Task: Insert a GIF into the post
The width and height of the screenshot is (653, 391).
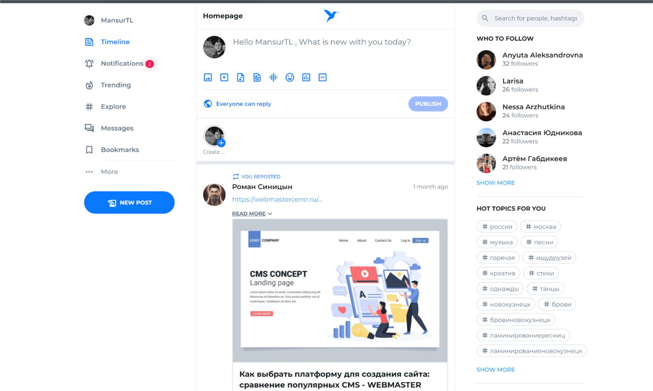Action: 322,78
